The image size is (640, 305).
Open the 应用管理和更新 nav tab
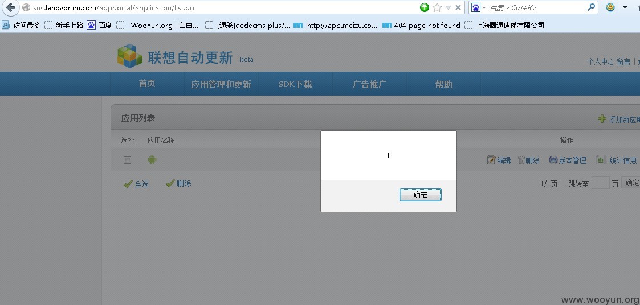click(221, 84)
